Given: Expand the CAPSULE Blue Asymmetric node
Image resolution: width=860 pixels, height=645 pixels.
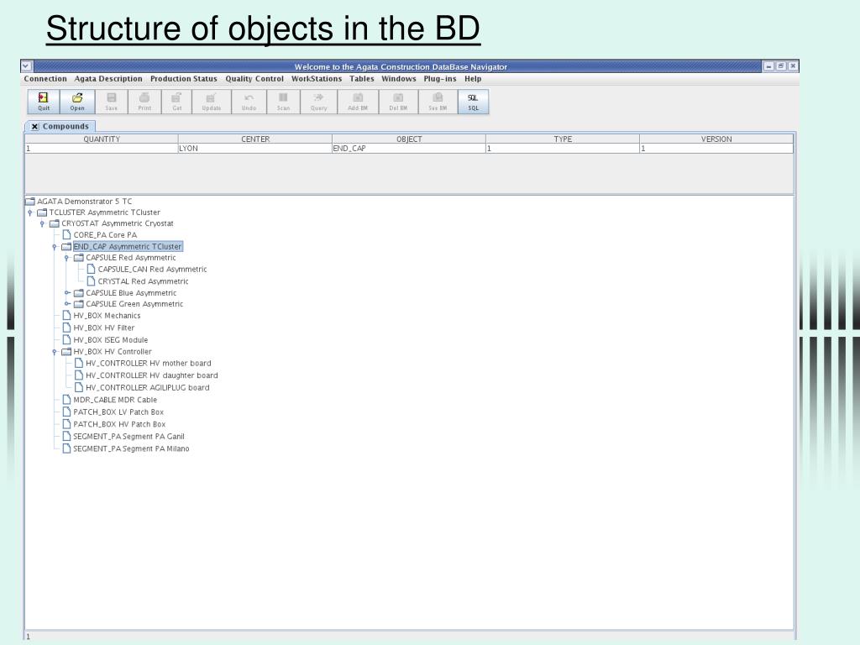Looking at the screenshot, I should point(67,293).
